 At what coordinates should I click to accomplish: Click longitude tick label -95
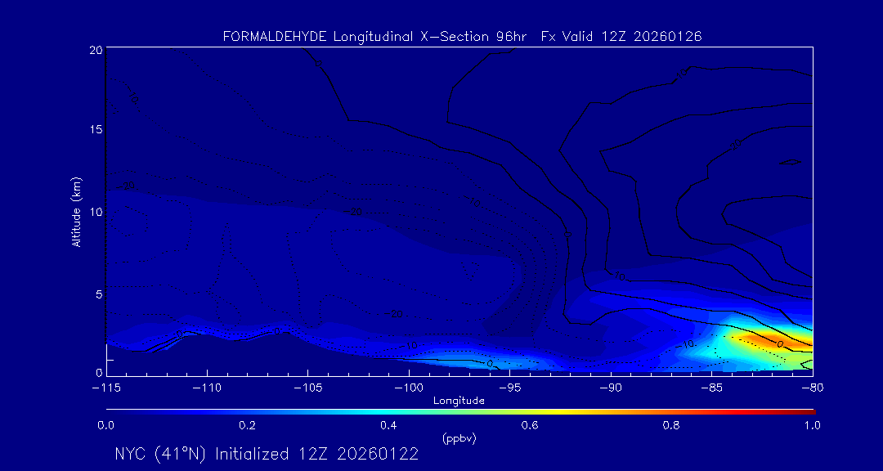click(x=509, y=388)
